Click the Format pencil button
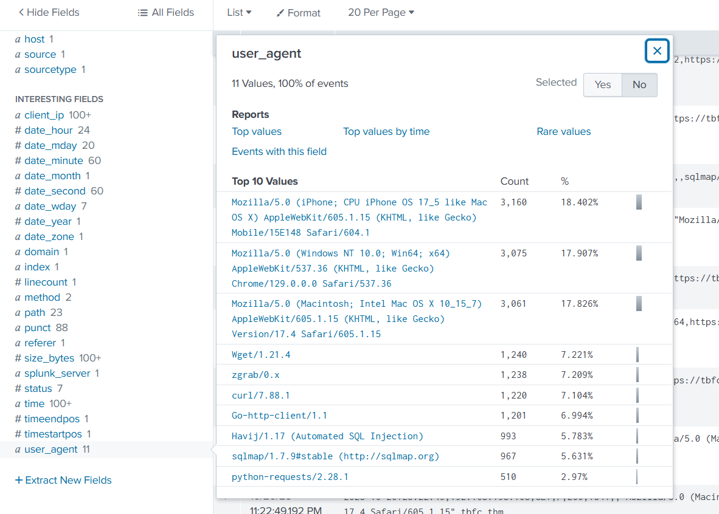The width and height of the screenshot is (719, 514). point(280,13)
